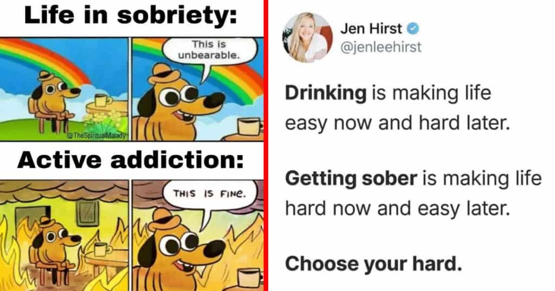The height and width of the screenshot is (291, 555).
Task: Click the 'THIS IS FINE.' speech bubble
Action: 209,194
